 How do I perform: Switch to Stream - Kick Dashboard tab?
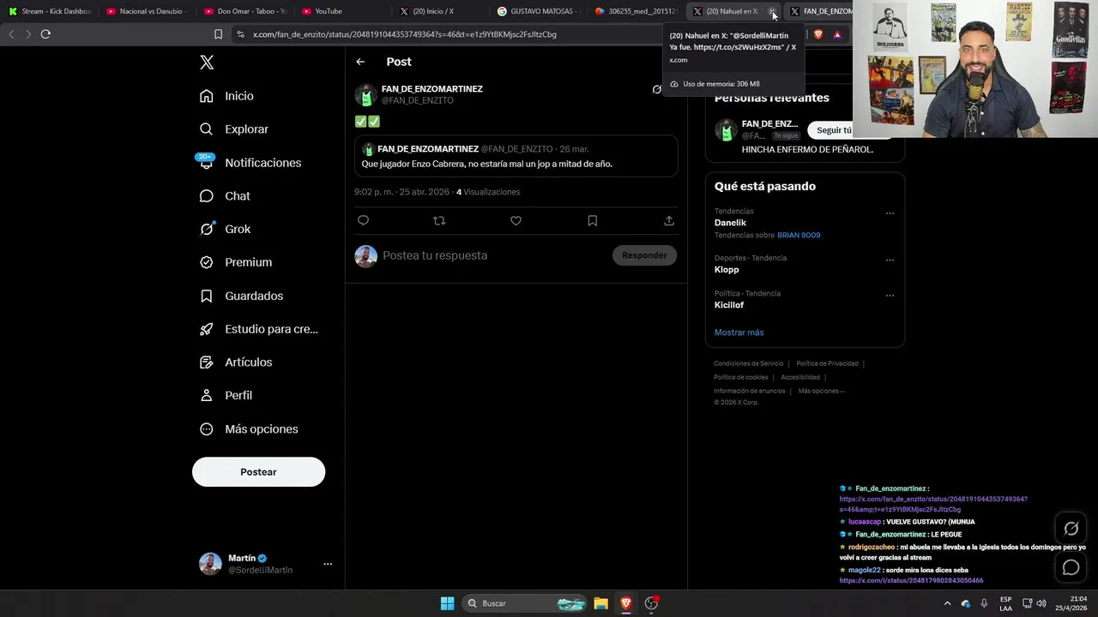(x=49, y=11)
